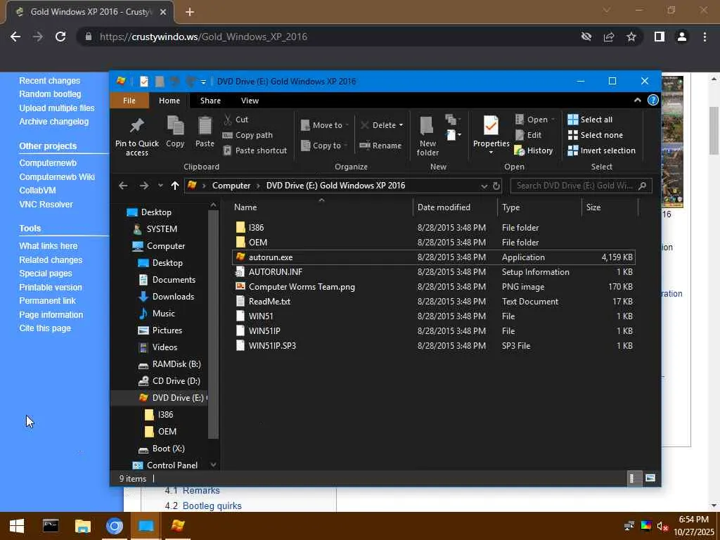Open recent locations dropdown arrow
The height and width of the screenshot is (540, 720).
click(160, 186)
